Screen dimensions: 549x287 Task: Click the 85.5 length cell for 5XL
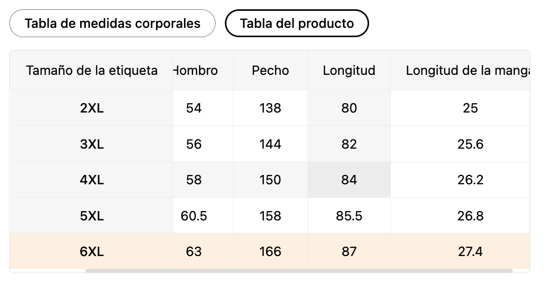click(x=349, y=216)
